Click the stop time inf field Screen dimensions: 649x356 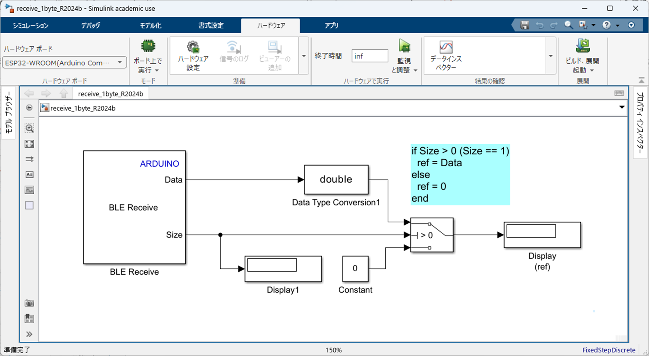(369, 56)
